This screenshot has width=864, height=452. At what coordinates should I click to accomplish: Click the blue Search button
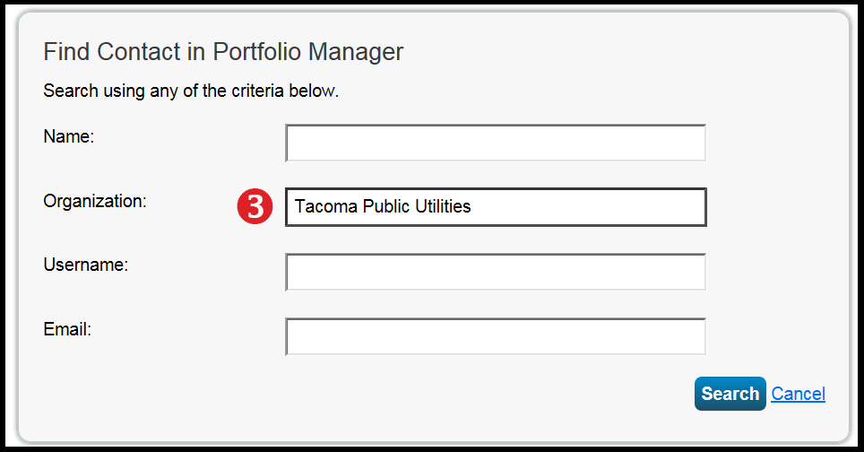pos(730,394)
